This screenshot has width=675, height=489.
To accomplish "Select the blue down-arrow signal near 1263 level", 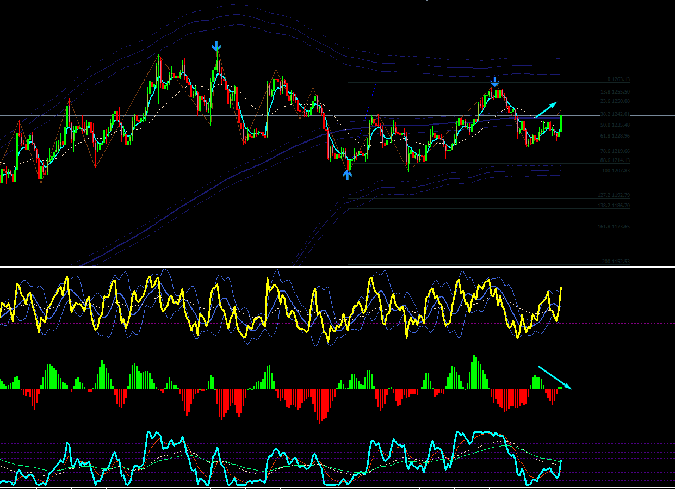I will [494, 82].
